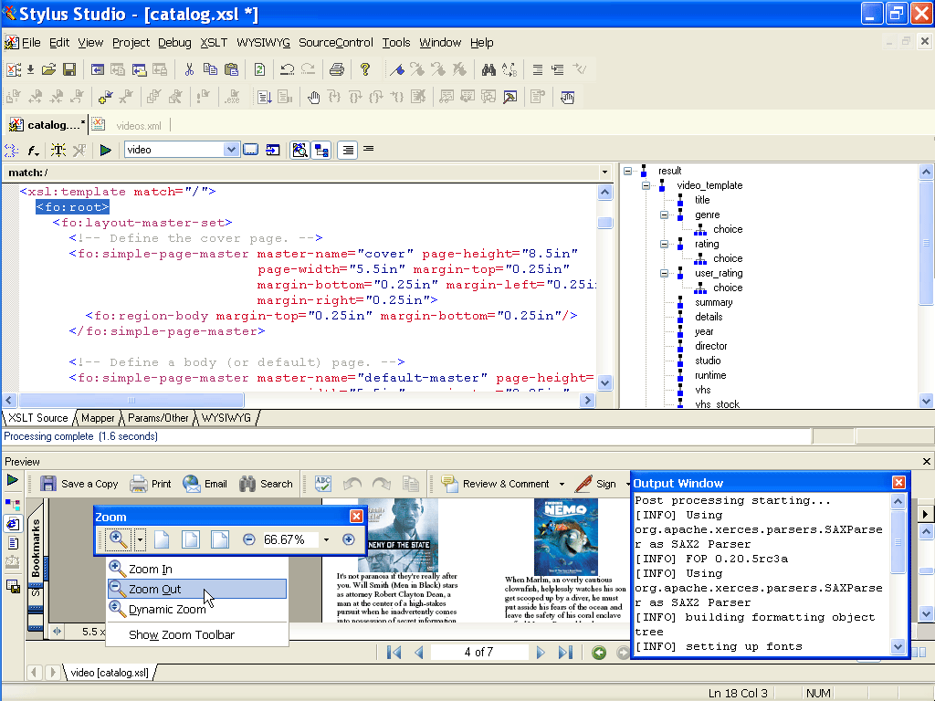Collapse the video_template tree node
The width and height of the screenshot is (935, 701).
[646, 184]
